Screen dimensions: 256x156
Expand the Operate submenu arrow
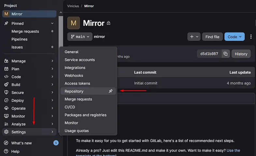[x=52, y=108]
